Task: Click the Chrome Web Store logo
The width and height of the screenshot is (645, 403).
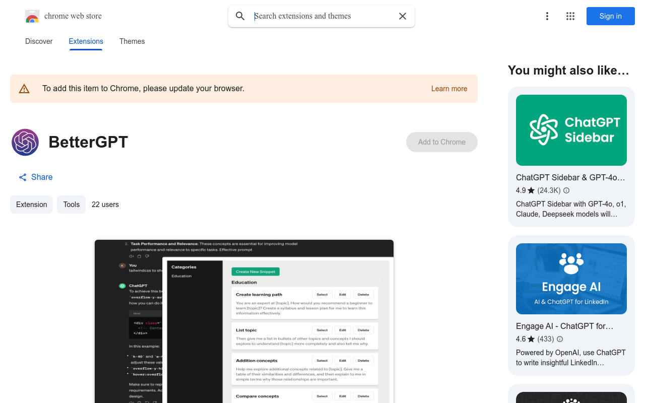Action: pyautogui.click(x=32, y=16)
